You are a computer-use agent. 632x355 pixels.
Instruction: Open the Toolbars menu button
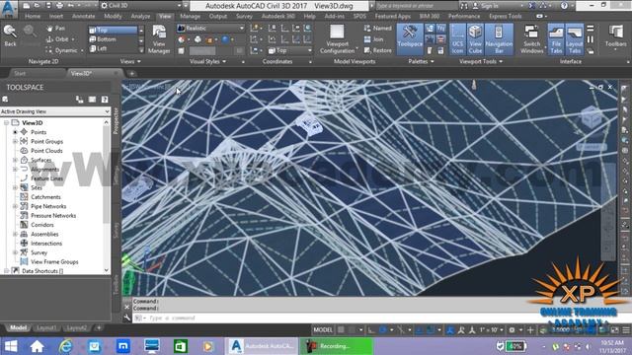click(x=615, y=36)
